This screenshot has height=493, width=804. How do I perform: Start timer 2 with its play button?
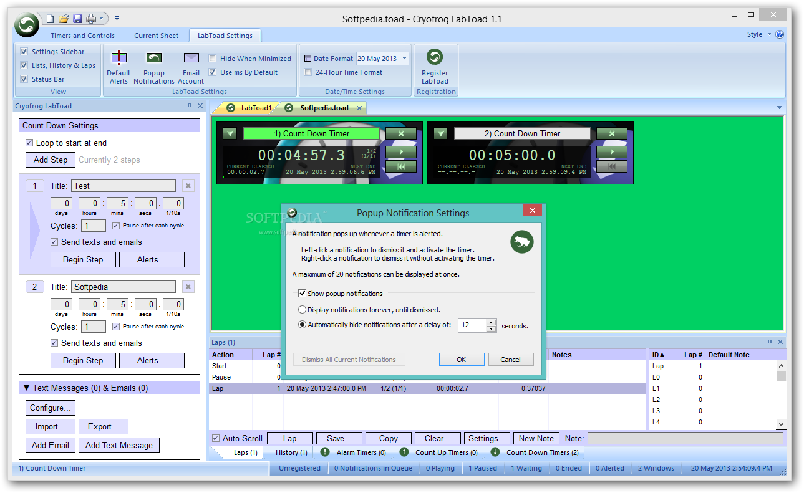tap(612, 152)
